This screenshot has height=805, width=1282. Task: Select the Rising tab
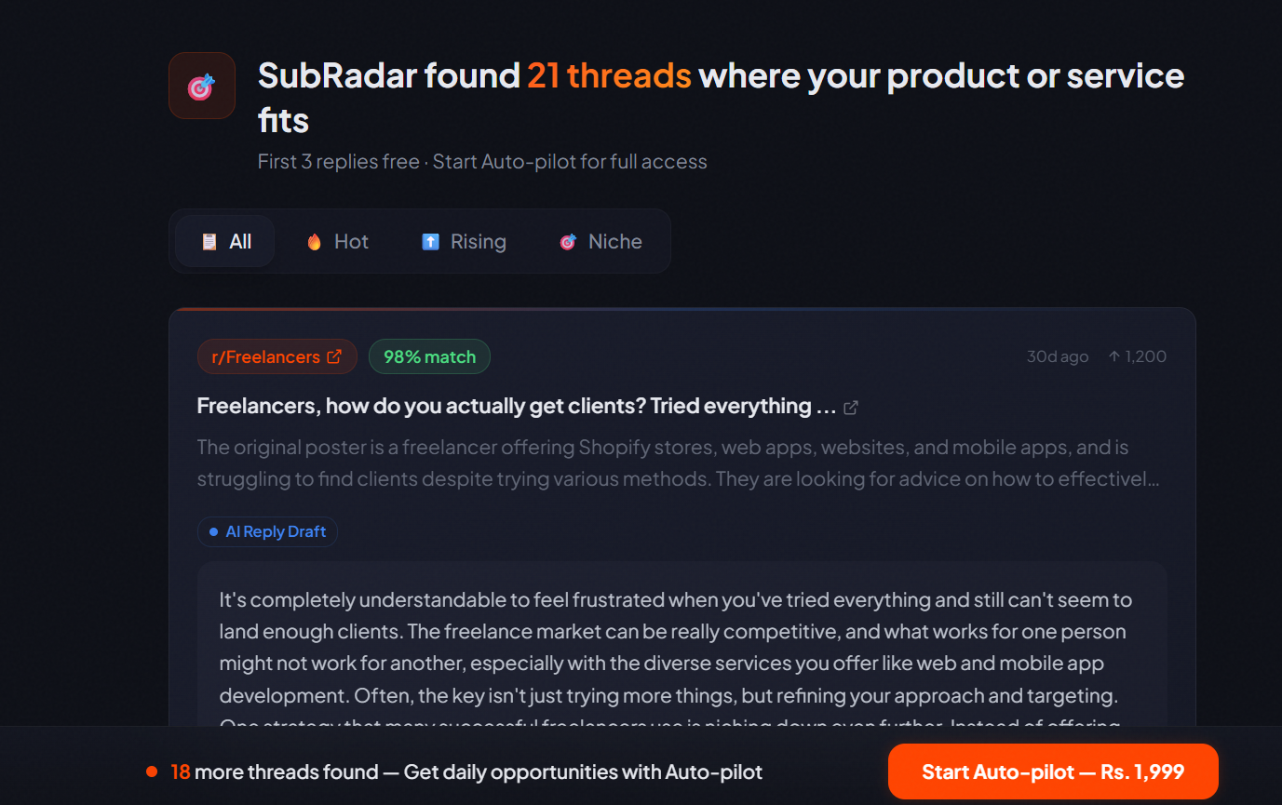pyautogui.click(x=464, y=241)
